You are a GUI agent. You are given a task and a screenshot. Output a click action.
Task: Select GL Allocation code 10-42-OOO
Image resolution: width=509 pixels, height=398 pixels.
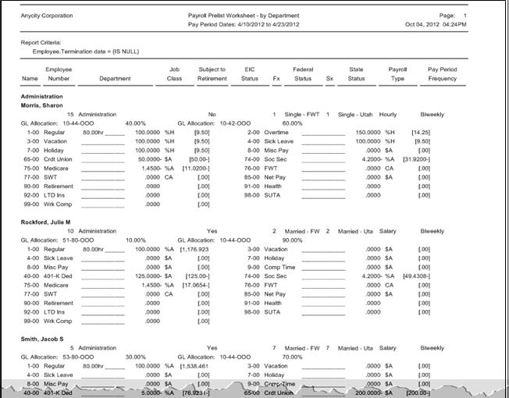(235, 123)
